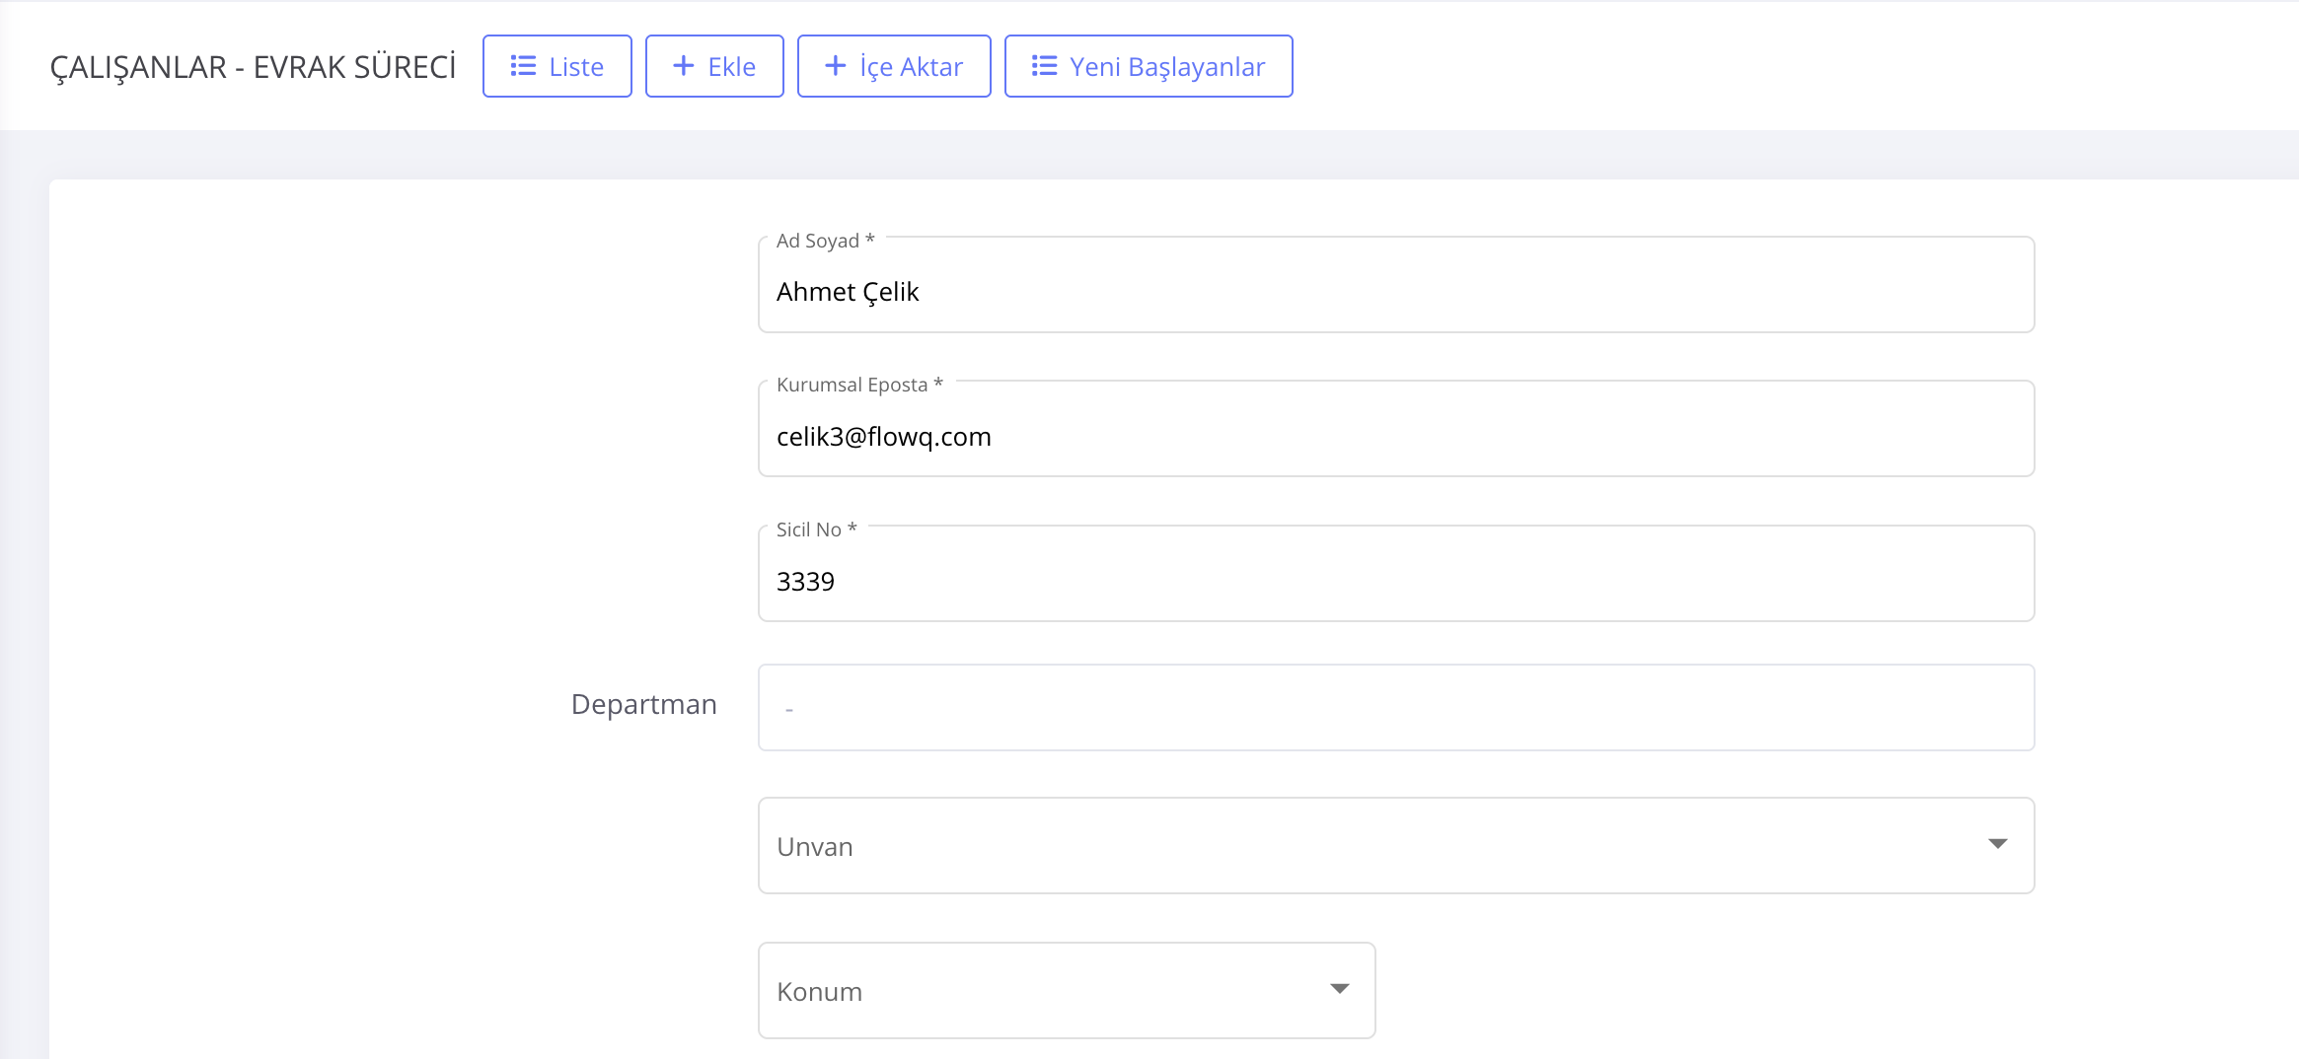Click the ÇALIŞANLAR - EVRAK SÜRECİ page title
The width and height of the screenshot is (2299, 1059).
(253, 67)
